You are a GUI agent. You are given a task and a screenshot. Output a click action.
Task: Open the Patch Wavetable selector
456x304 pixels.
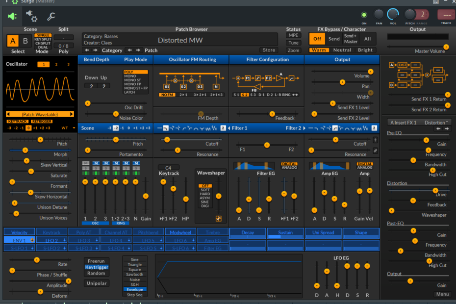point(40,114)
